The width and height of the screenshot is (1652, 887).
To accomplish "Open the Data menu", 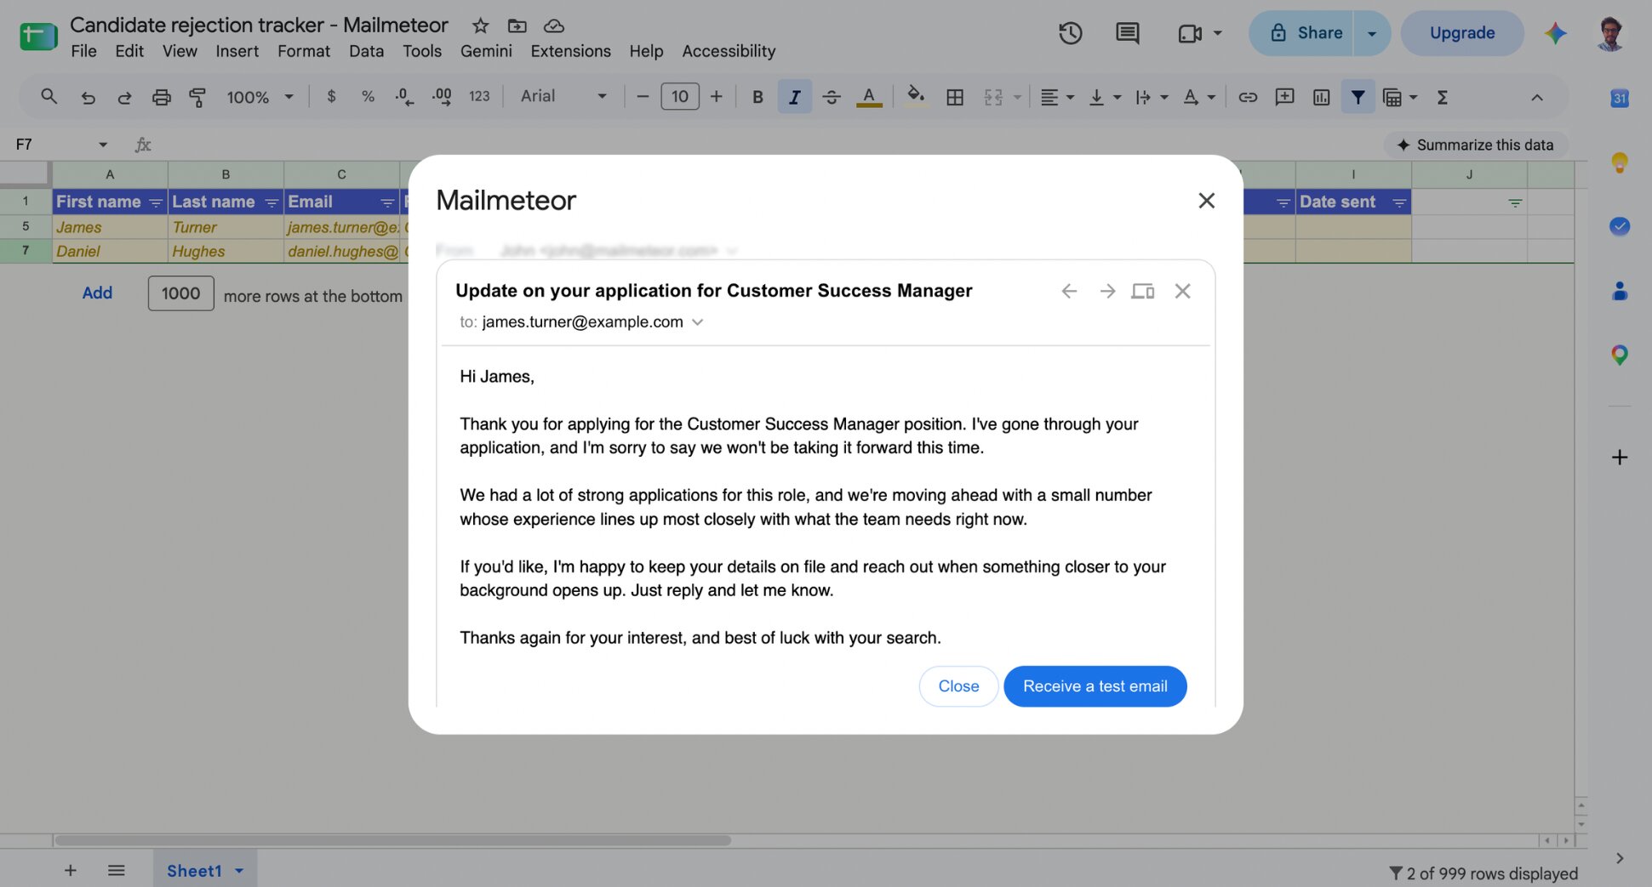I will pyautogui.click(x=366, y=51).
